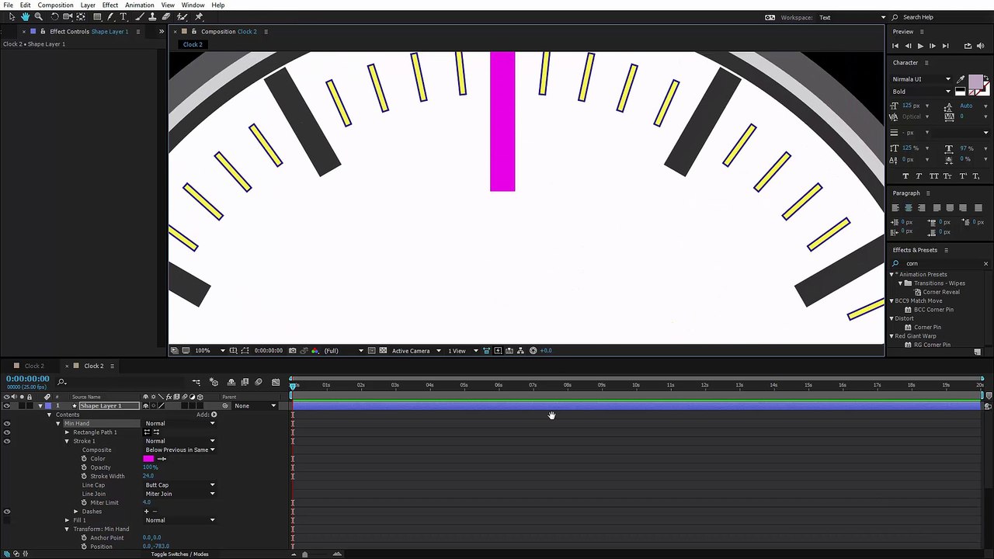
Task: Select the Hand tool in toolbar
Action: point(25,16)
